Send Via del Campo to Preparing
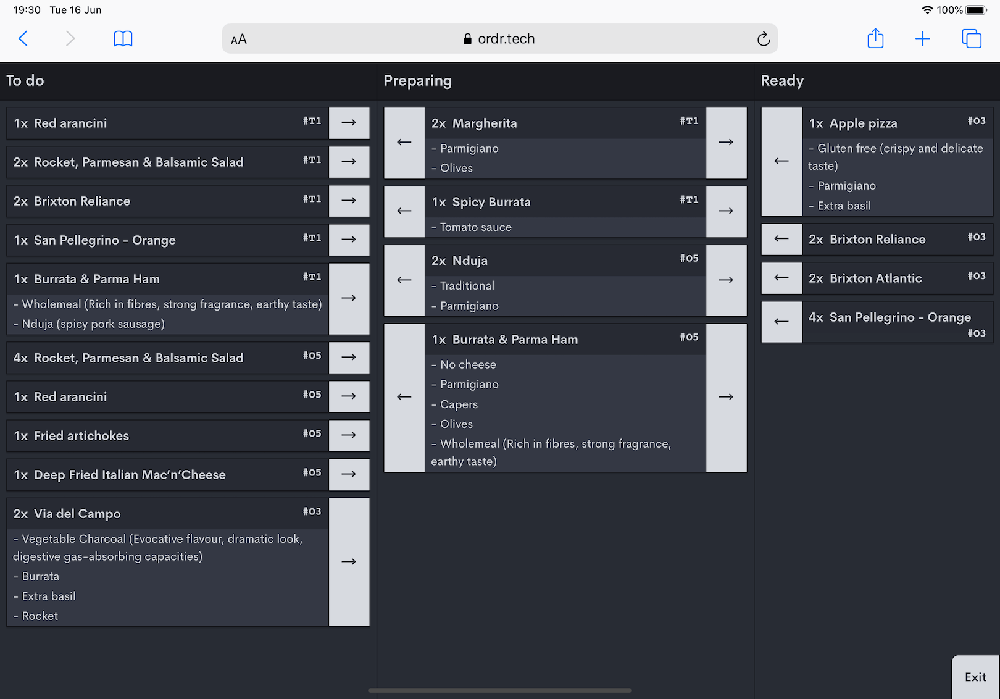The height and width of the screenshot is (699, 1000). pos(349,562)
